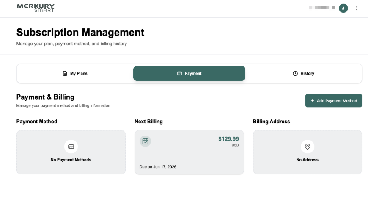Open the three-dot options menu

(x=357, y=8)
